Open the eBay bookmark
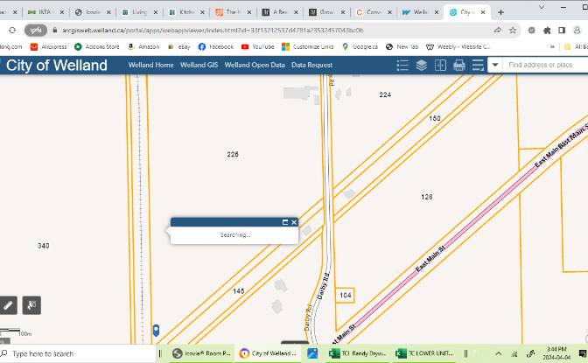 pyautogui.click(x=179, y=47)
